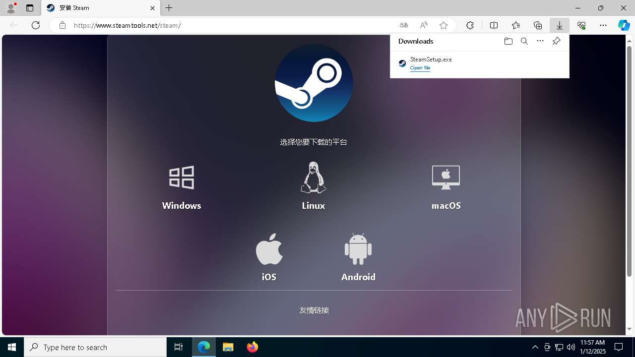Screen dimensions: 635x357
Task: Choose the Linux penguin icon
Action: 314,177
